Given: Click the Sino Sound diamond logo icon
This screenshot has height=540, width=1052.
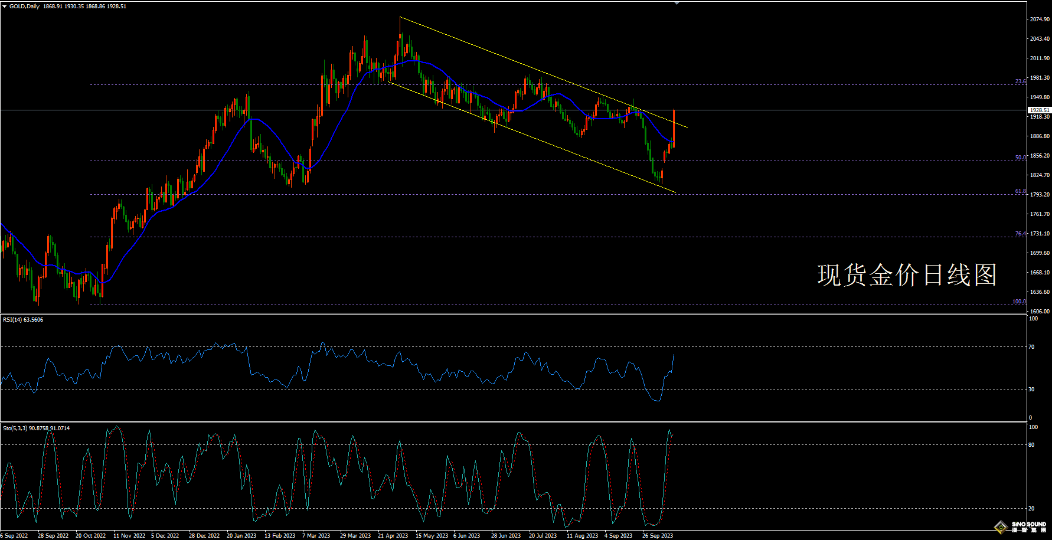Looking at the screenshot, I should [x=1001, y=526].
